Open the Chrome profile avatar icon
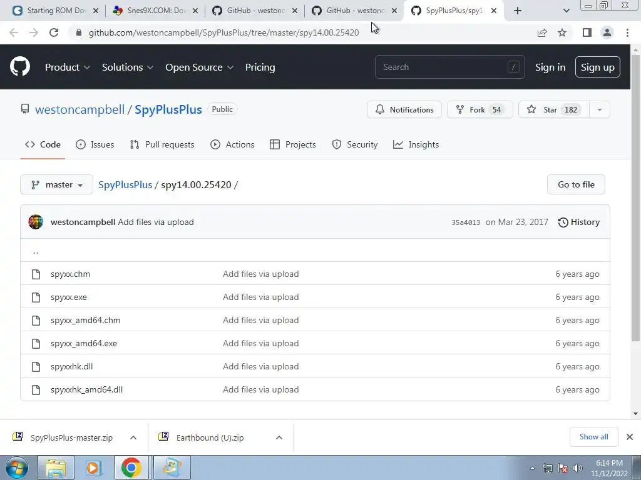641x480 pixels. click(x=607, y=32)
